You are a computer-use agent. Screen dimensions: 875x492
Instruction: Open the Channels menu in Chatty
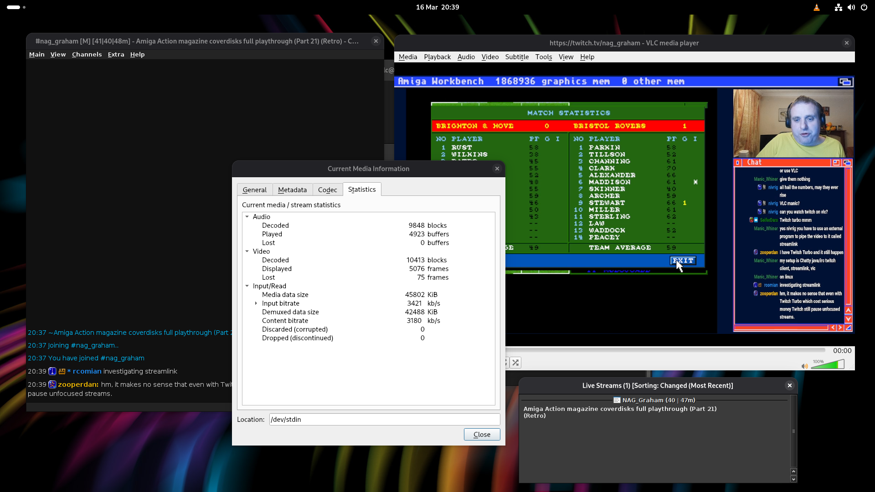click(87, 54)
